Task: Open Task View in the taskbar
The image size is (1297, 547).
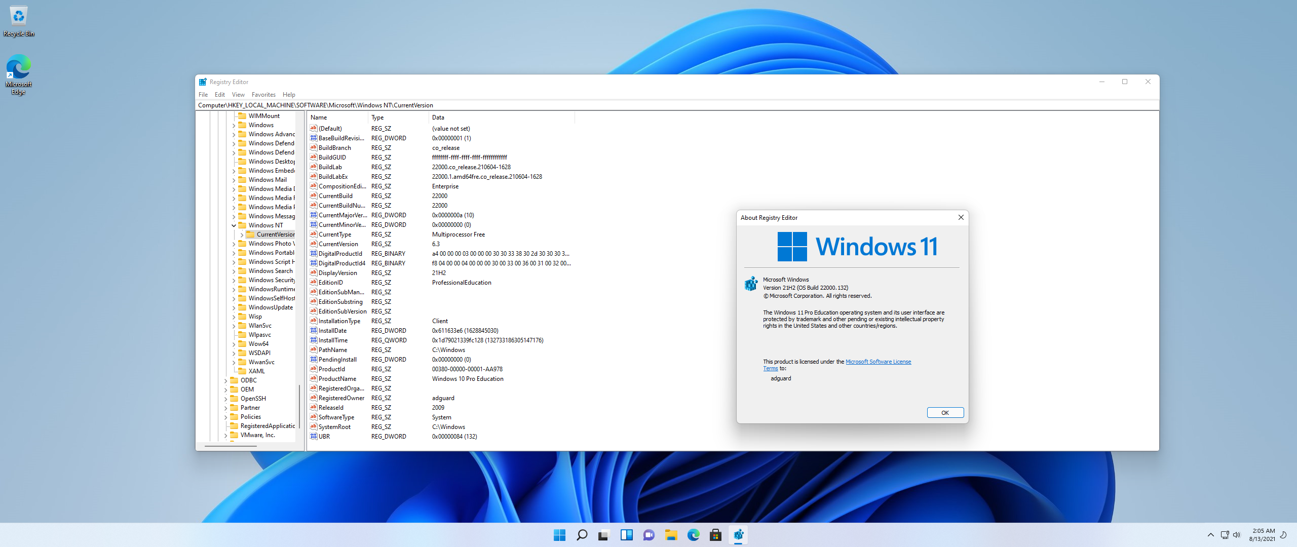Action: click(604, 535)
